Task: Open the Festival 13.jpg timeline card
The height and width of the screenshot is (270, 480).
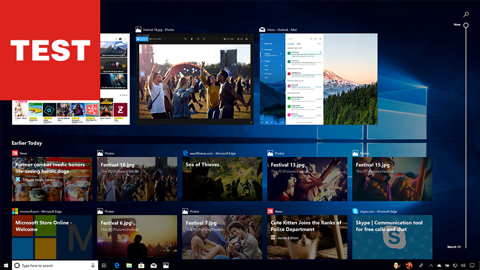Action: [x=307, y=179]
